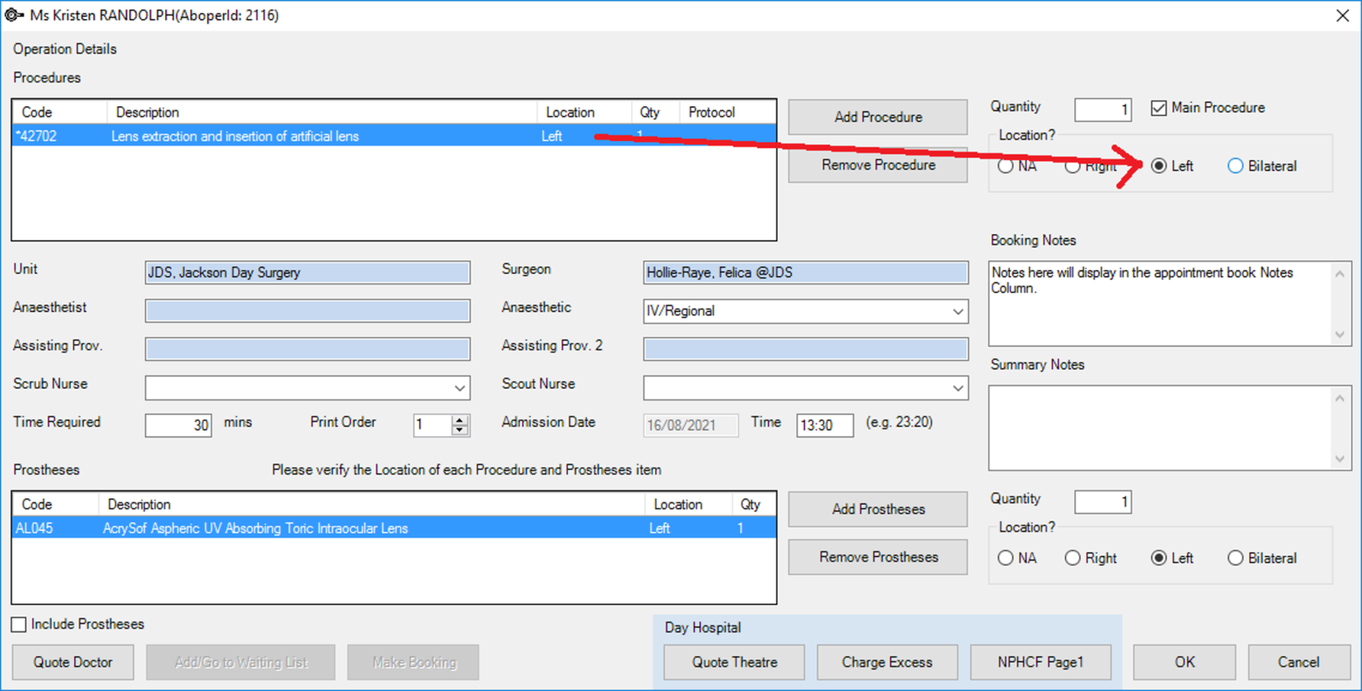Open NPHCF Page1
1362x691 pixels.
coord(1041,663)
